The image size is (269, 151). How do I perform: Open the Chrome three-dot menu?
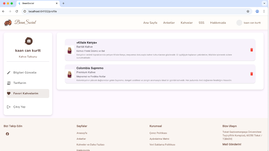[264, 11]
